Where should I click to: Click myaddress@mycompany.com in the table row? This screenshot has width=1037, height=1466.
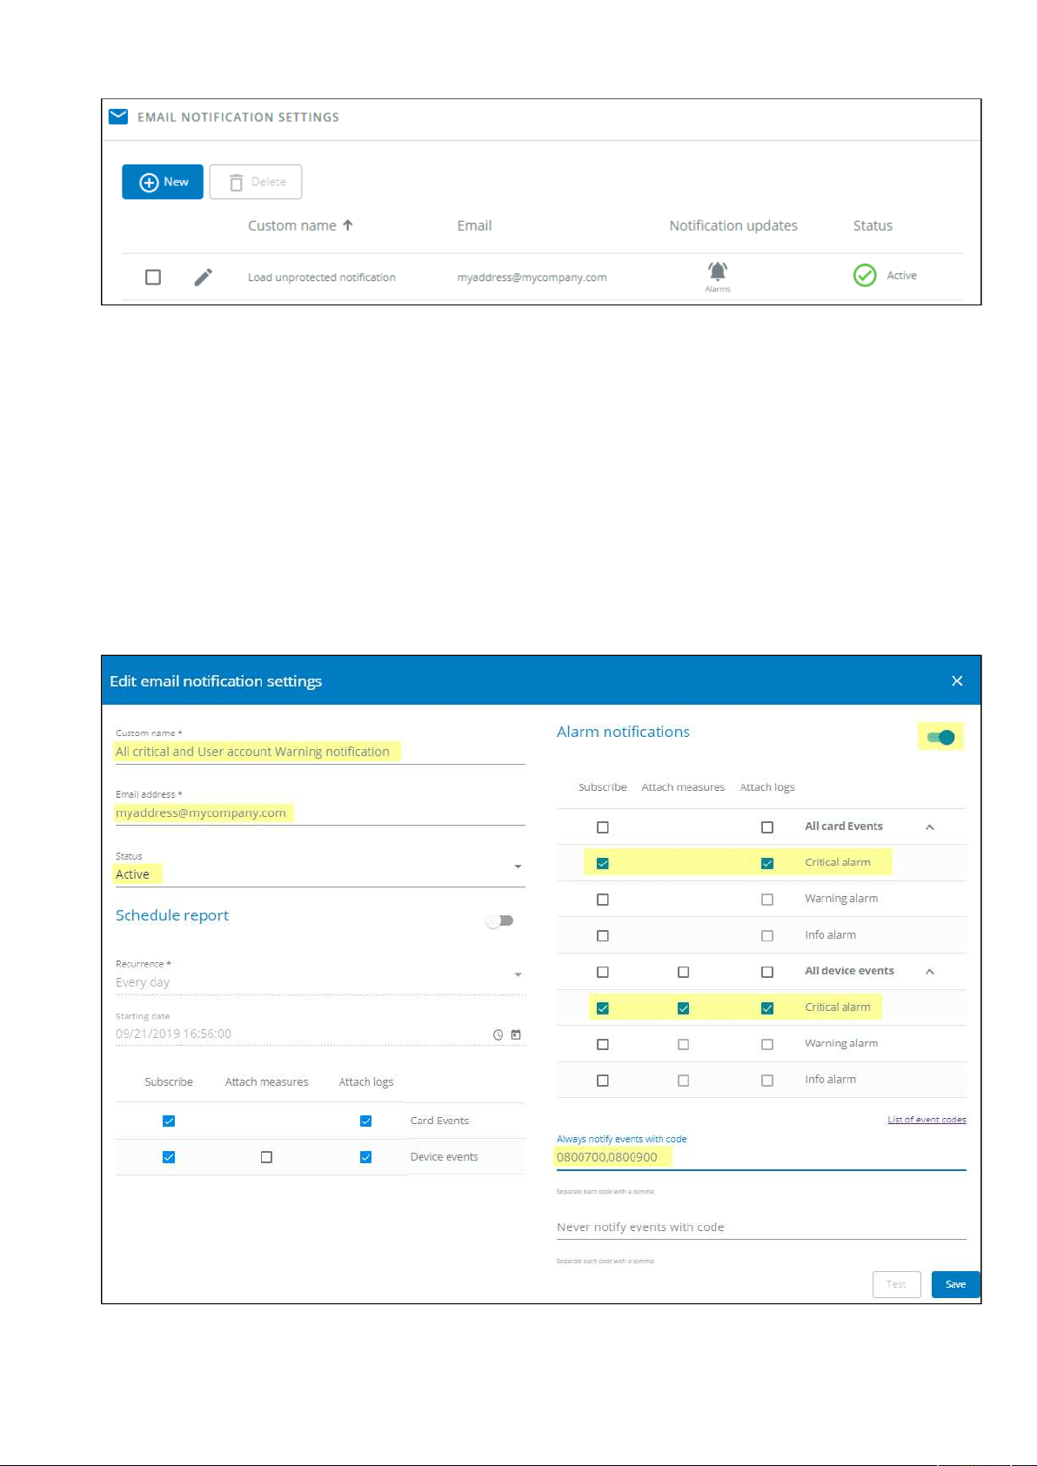pyautogui.click(x=532, y=278)
